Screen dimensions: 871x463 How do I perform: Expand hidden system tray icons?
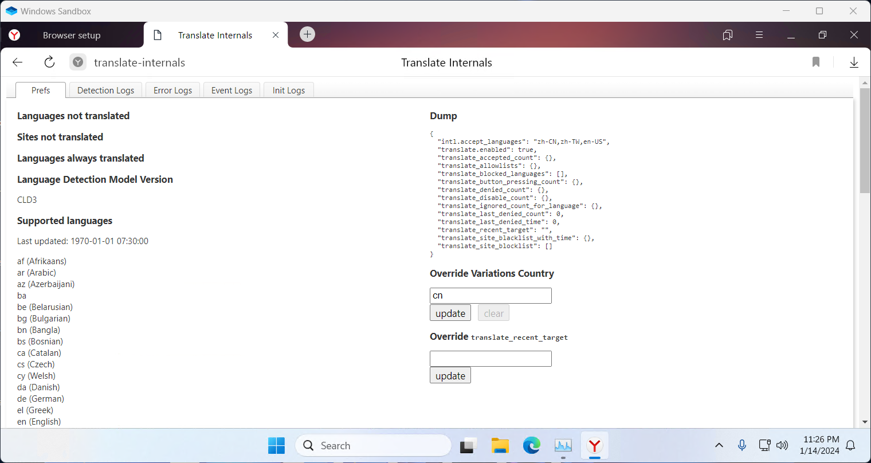click(x=719, y=445)
